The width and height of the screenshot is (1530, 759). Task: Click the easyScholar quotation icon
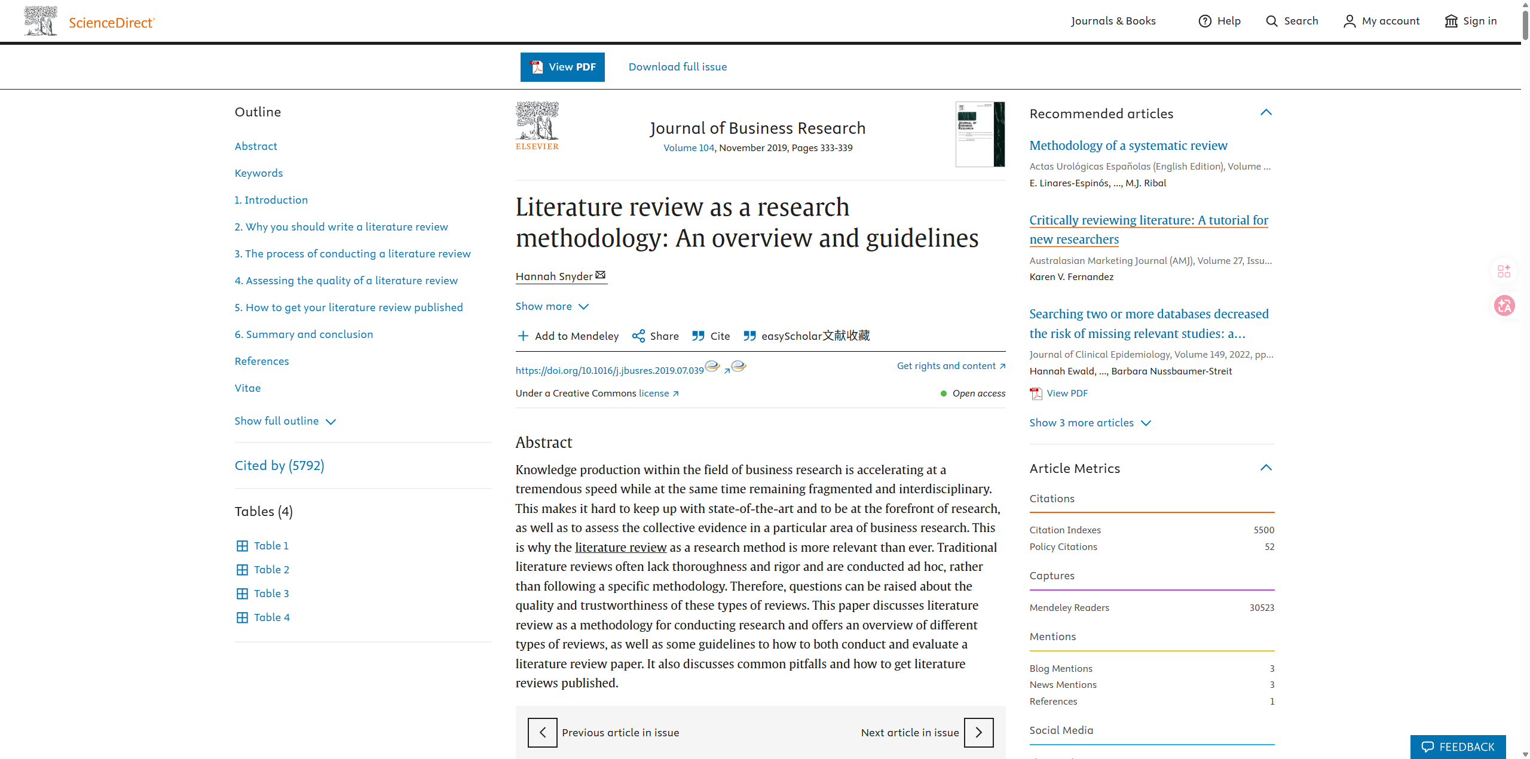749,336
